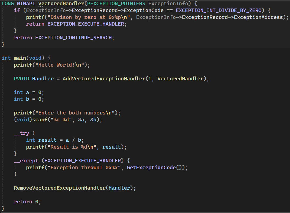Screen dimensions: 290x213
Task: Click the __try keyword
Action: coord(21,133)
